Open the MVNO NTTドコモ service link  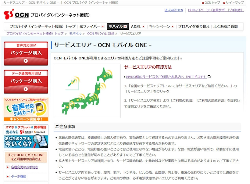point(166,77)
